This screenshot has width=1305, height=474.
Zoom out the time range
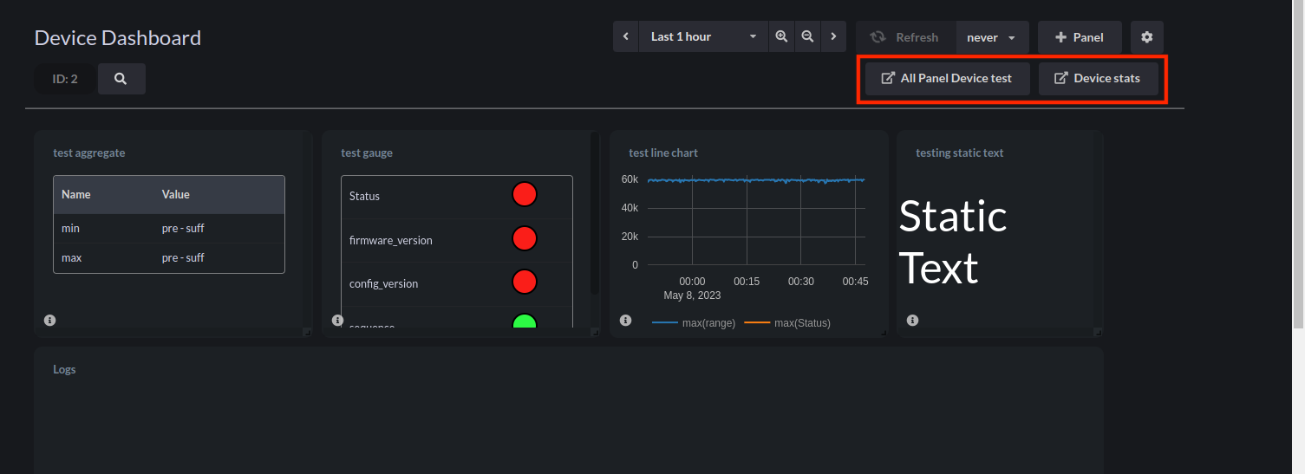pyautogui.click(x=807, y=36)
